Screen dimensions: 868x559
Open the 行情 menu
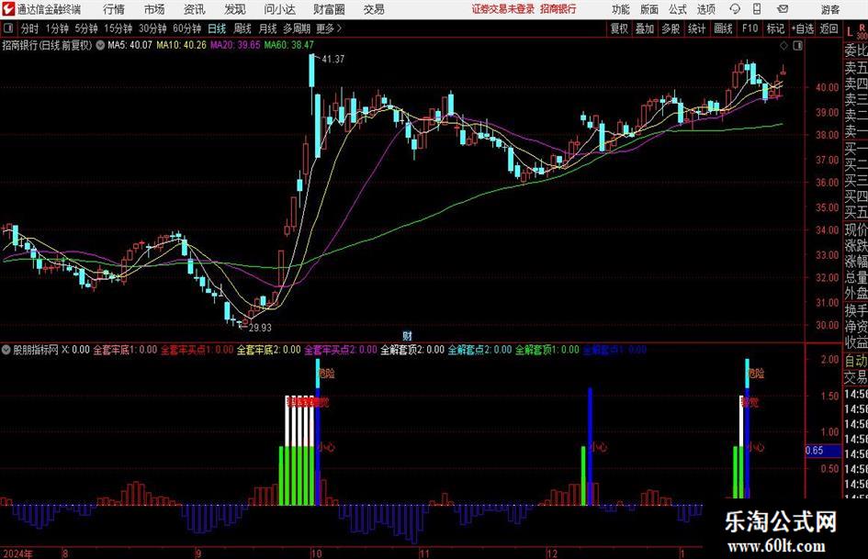click(x=114, y=9)
